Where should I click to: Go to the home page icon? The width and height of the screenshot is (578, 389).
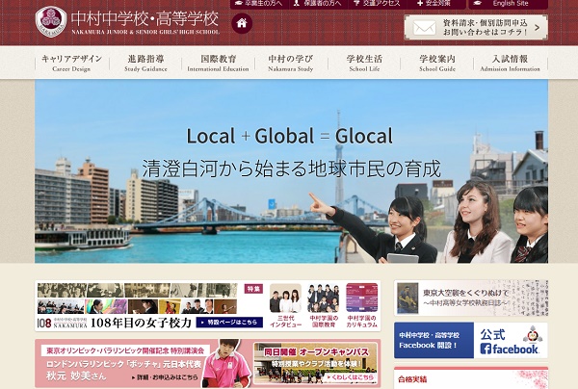click(242, 23)
